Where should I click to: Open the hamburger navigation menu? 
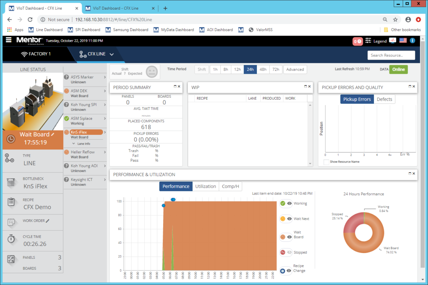8,40
